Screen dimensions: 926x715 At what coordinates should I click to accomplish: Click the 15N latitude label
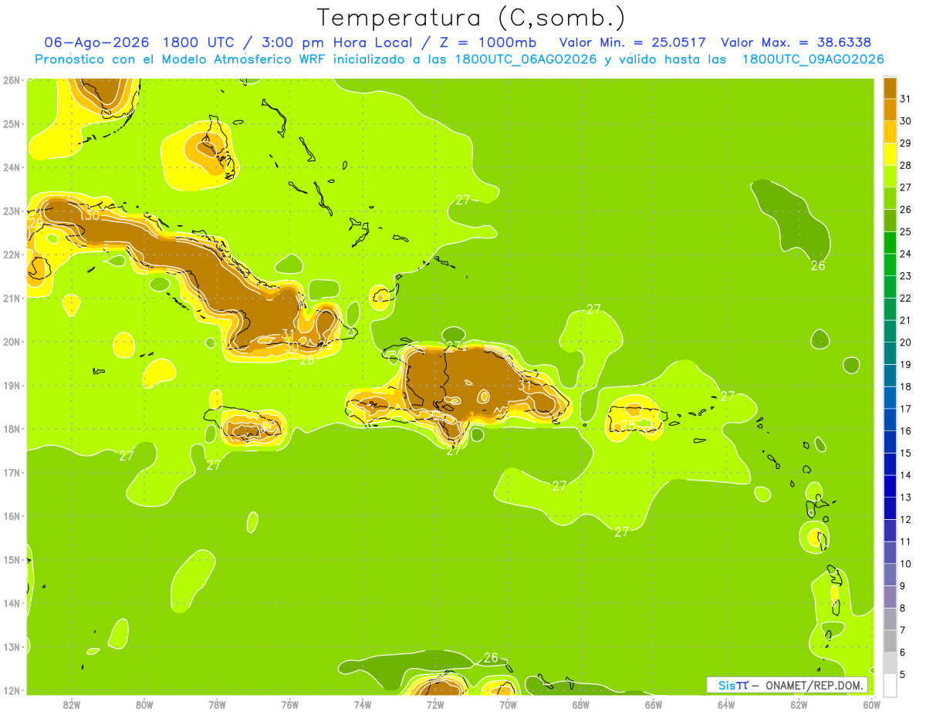point(11,560)
